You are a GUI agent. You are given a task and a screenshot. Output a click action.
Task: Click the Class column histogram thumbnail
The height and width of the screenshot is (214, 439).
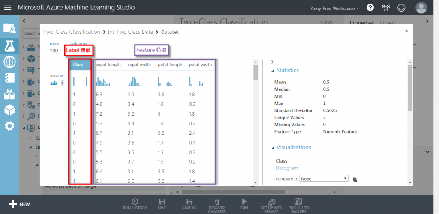(x=80, y=81)
